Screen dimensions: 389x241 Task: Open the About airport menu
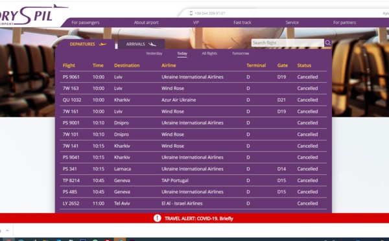[146, 22]
